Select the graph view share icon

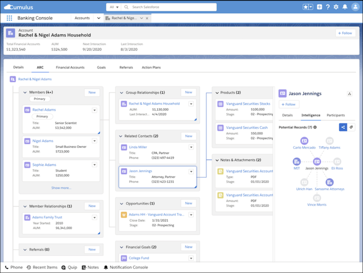tap(343, 127)
